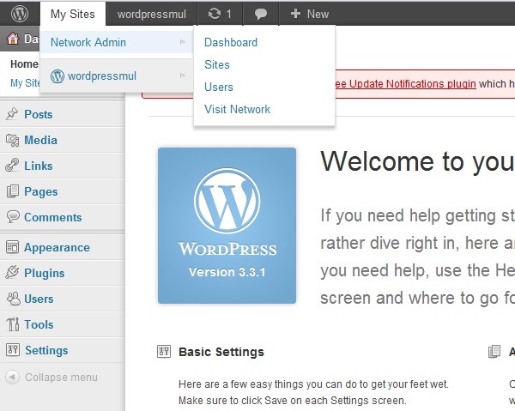Click the WordPress logo in admin bar

click(20, 14)
